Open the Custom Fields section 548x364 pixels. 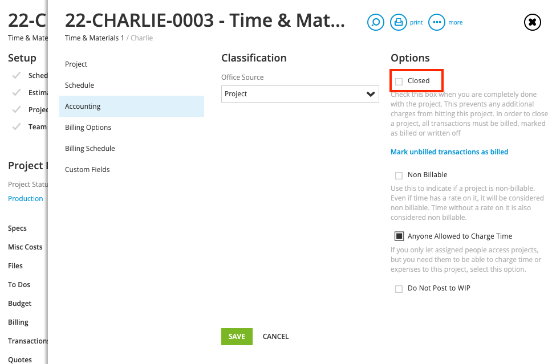tap(87, 169)
